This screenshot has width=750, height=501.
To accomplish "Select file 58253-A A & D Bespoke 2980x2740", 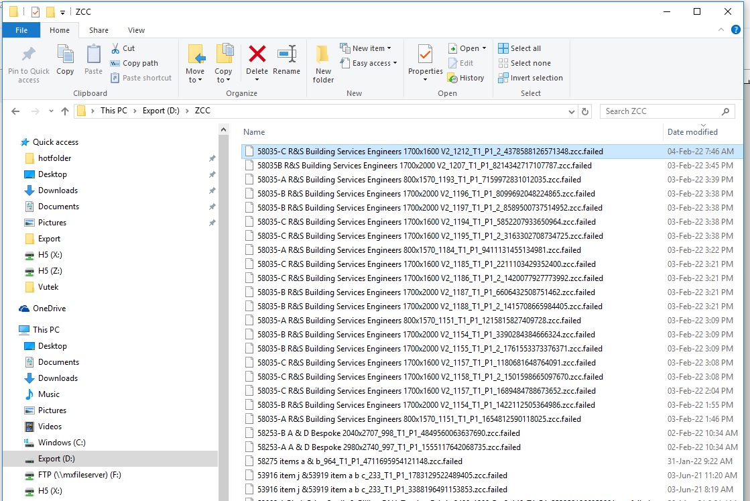I will pos(389,447).
